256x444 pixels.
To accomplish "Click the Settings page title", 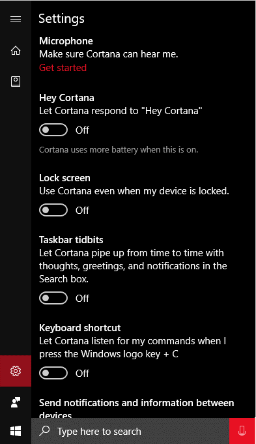I will (61, 19).
